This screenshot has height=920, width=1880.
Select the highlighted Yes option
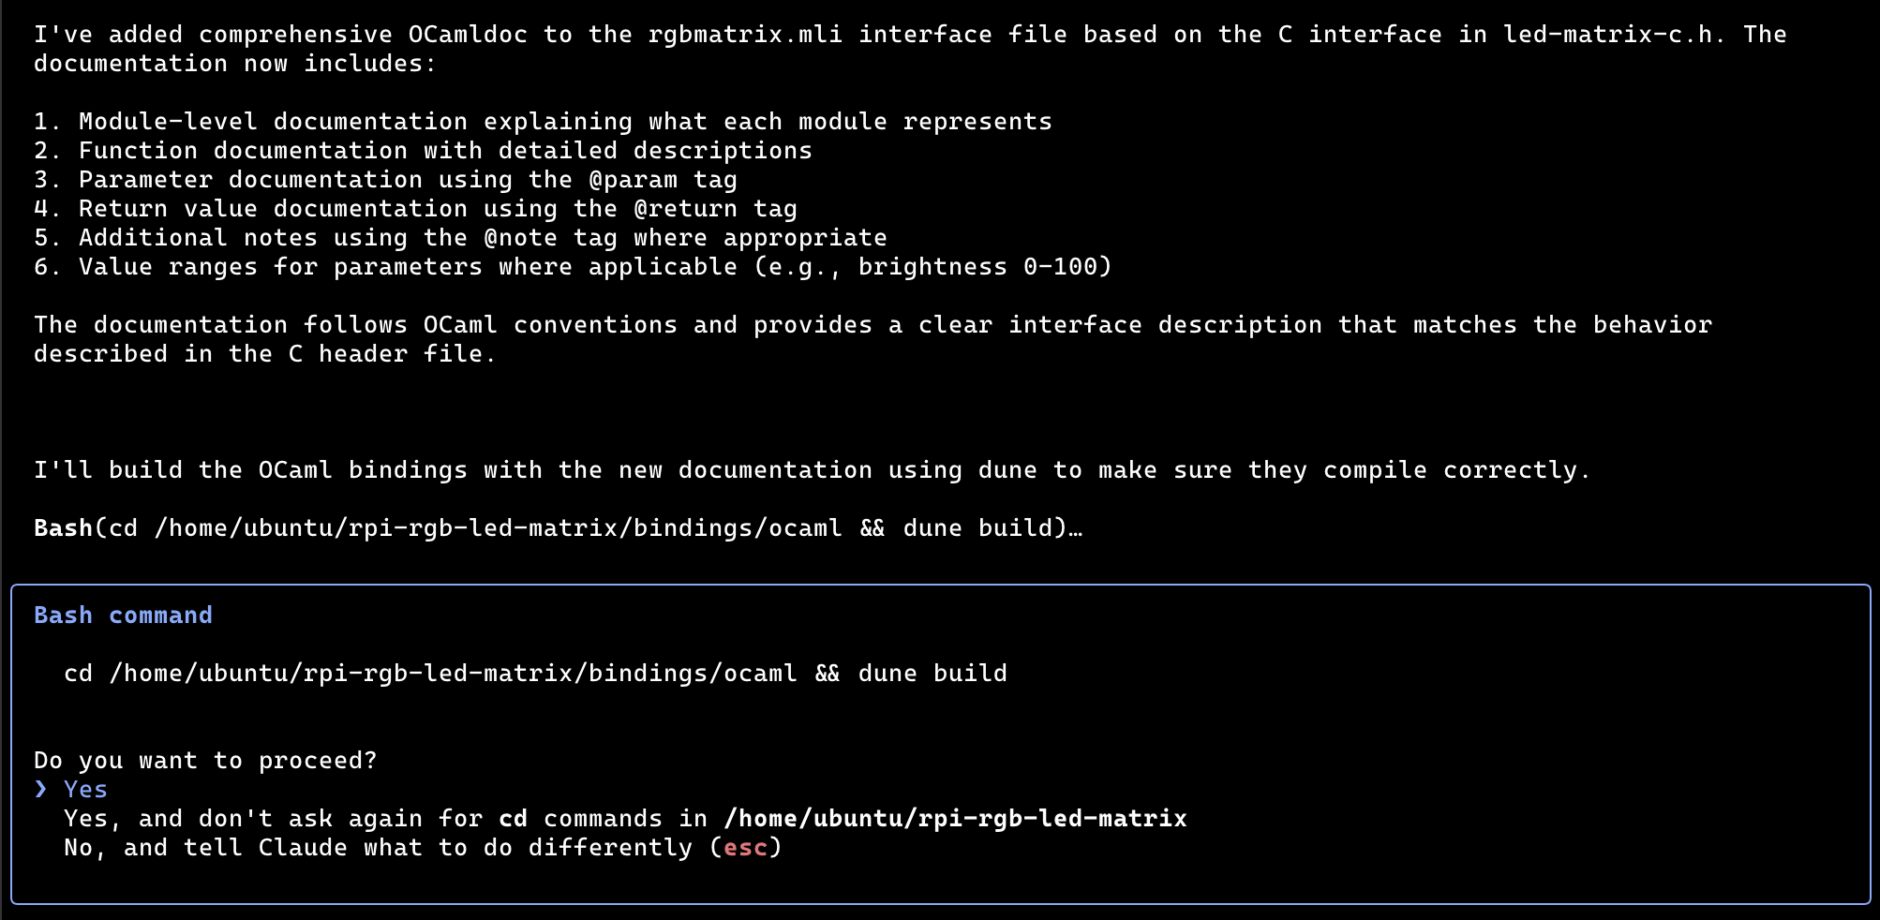click(85, 790)
